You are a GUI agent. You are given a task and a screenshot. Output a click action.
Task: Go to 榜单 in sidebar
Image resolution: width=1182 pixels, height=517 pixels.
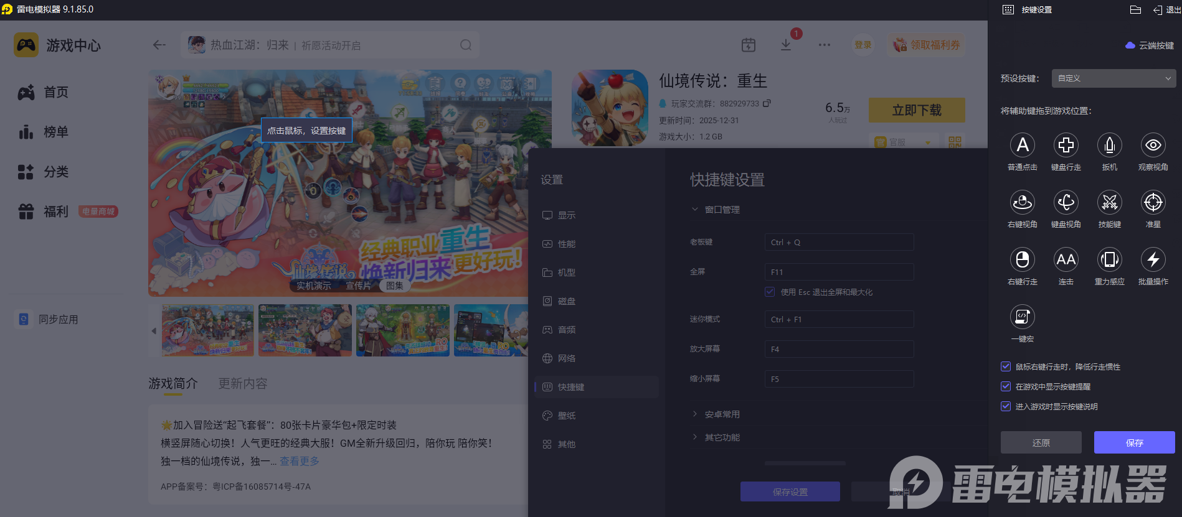[x=44, y=132]
